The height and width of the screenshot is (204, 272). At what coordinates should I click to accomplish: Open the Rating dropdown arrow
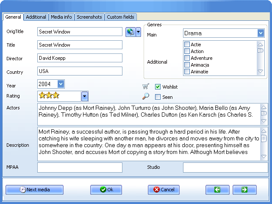coord(84,96)
